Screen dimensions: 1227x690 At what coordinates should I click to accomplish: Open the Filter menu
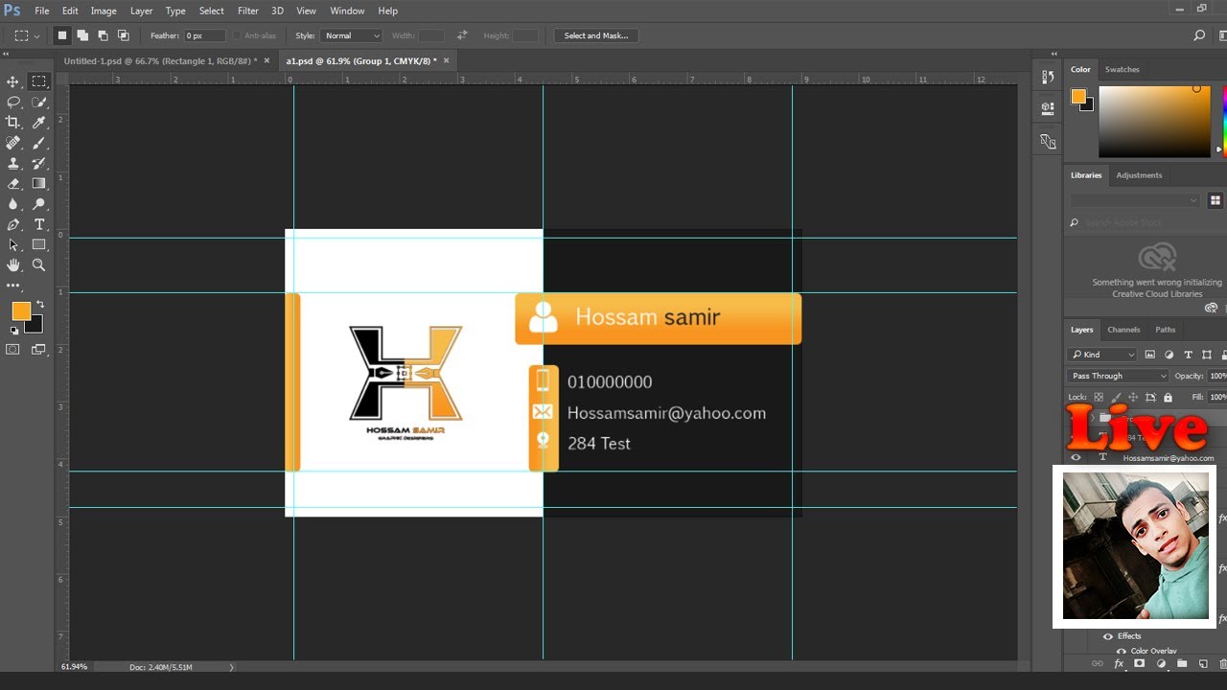click(248, 11)
